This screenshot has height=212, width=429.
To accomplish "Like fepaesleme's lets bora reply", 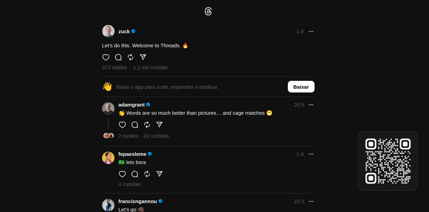I will coord(122,174).
